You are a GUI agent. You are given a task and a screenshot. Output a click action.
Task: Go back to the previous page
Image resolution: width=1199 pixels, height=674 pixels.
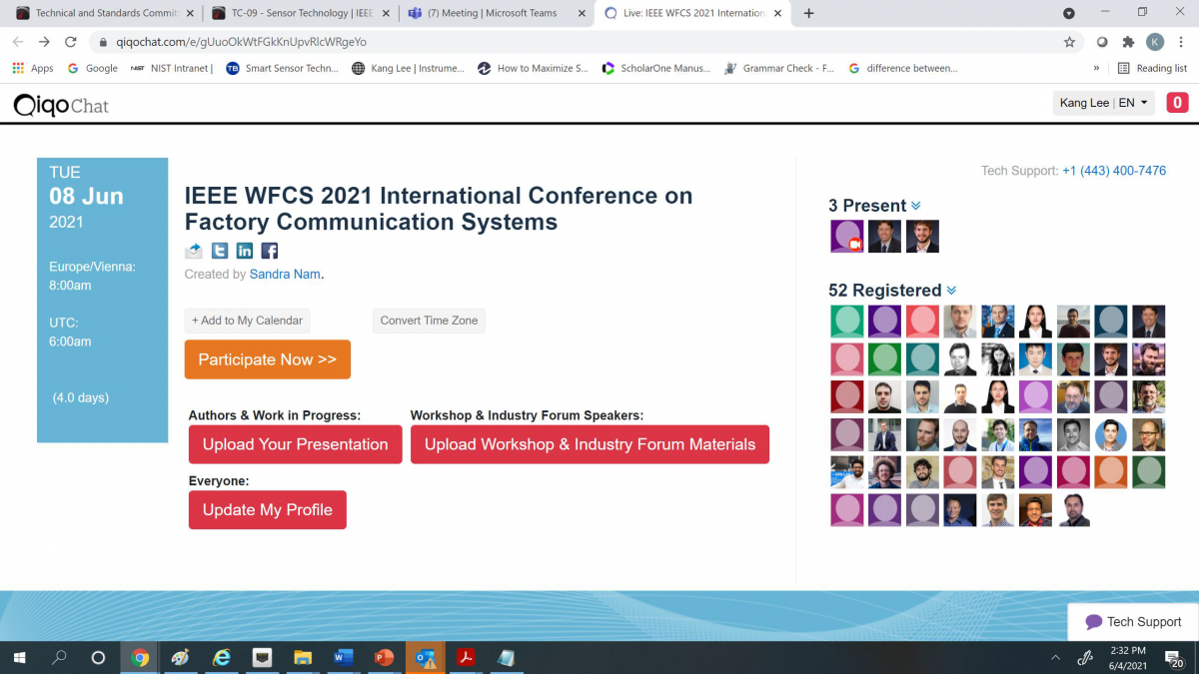point(18,42)
